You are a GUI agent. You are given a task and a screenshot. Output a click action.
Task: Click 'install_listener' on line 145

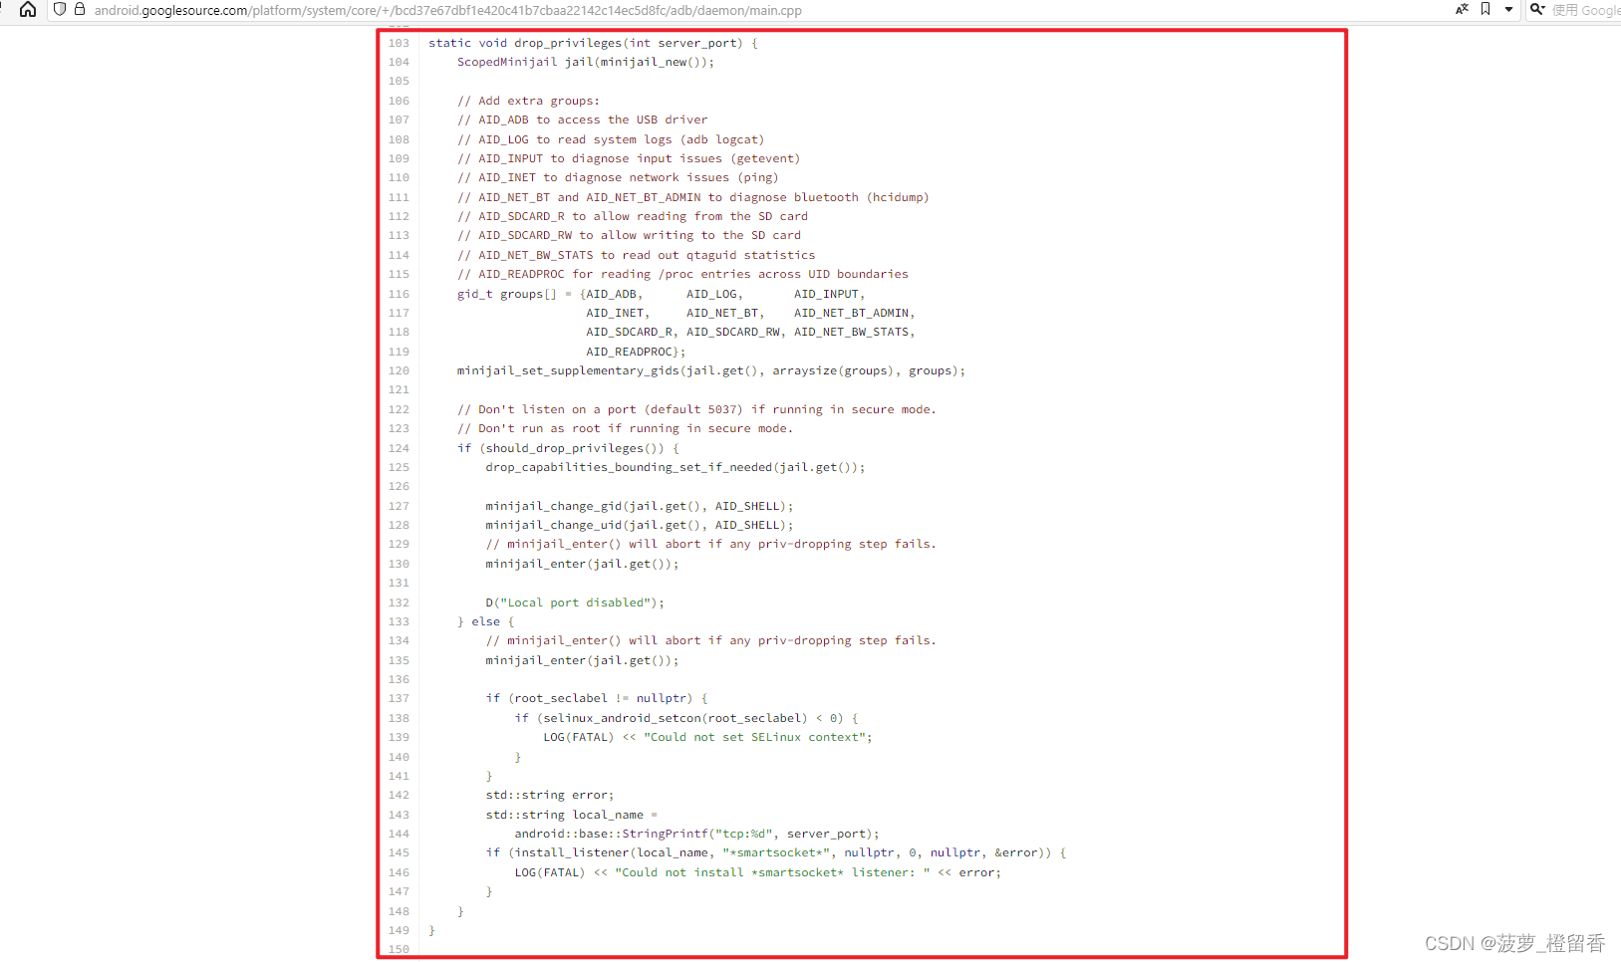point(572,852)
